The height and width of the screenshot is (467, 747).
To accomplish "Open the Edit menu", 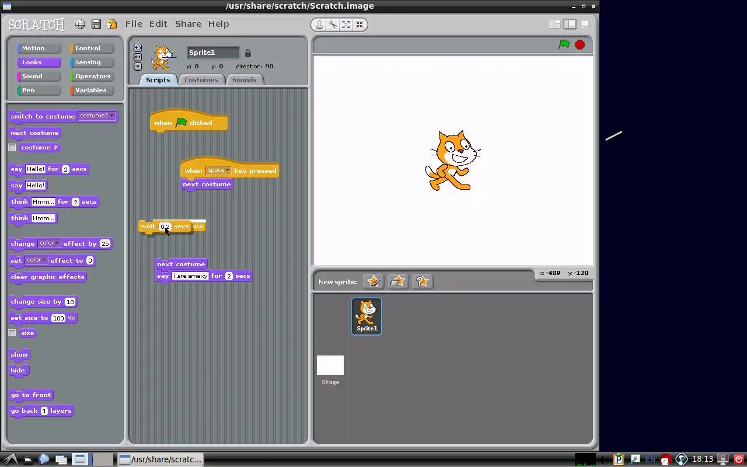I will pyautogui.click(x=158, y=24).
